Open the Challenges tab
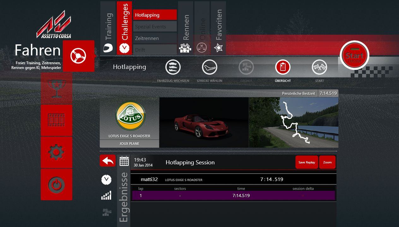Screen dimensions: 399x227 [x=124, y=28]
